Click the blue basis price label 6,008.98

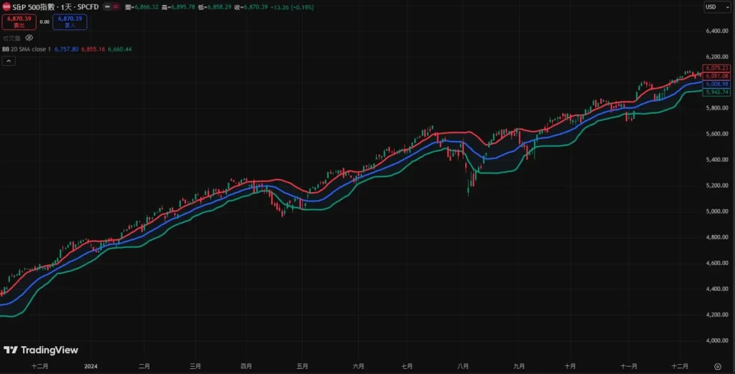[716, 84]
